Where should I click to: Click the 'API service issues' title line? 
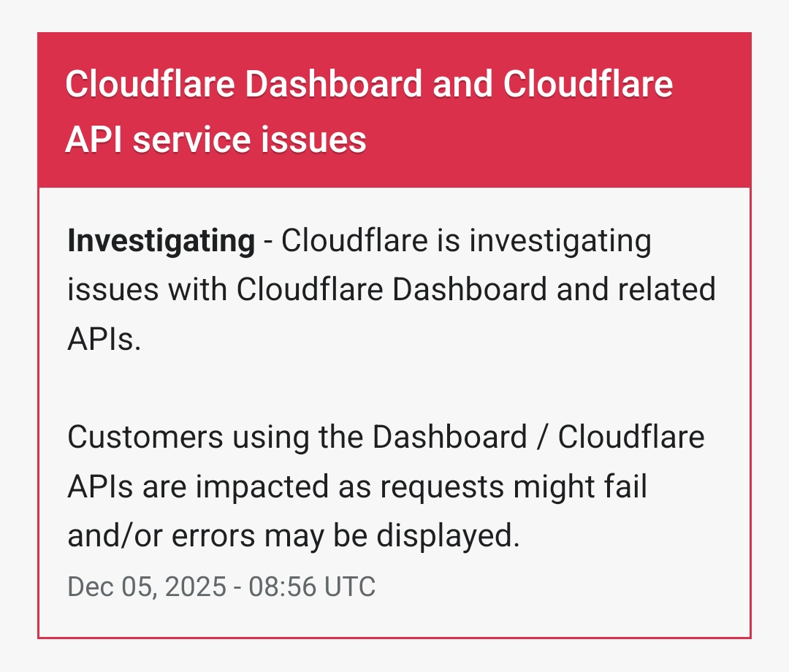[x=216, y=139]
